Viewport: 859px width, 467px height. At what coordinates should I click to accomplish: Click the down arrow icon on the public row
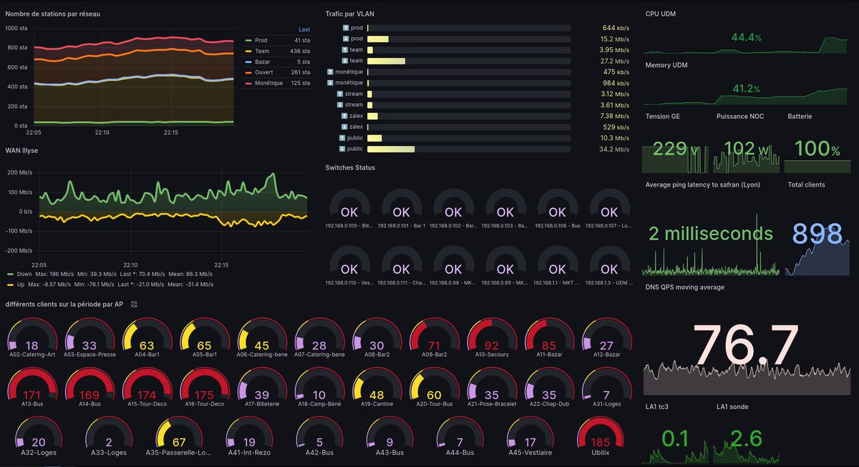click(x=342, y=149)
